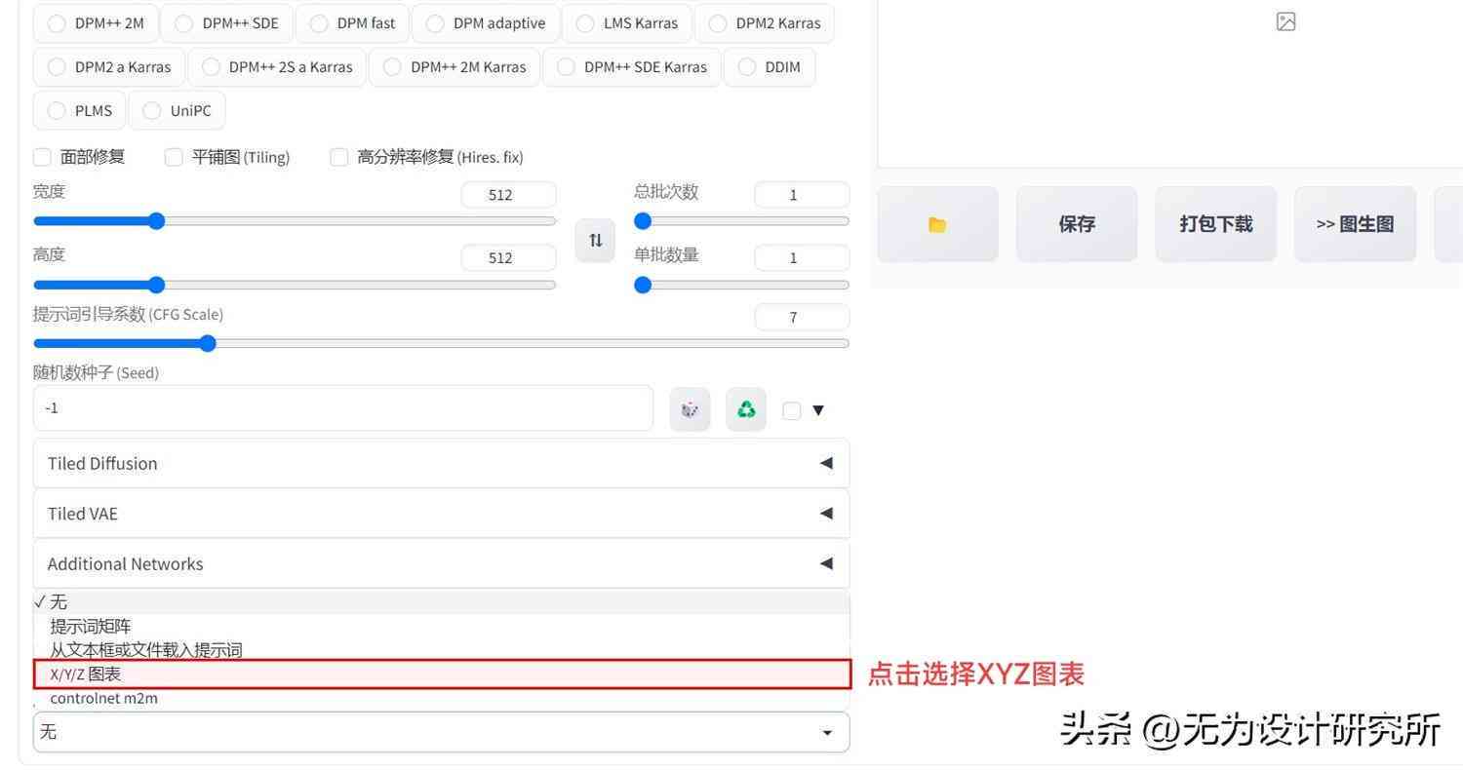Open the output folder with folder icon
The width and height of the screenshot is (1463, 770).
(937, 224)
